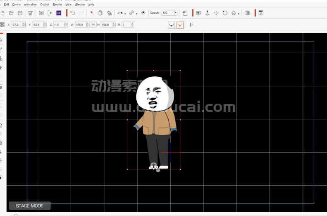Screen dimensions: 327x216
Task: Open the Window menu
Action: pos(80,5)
